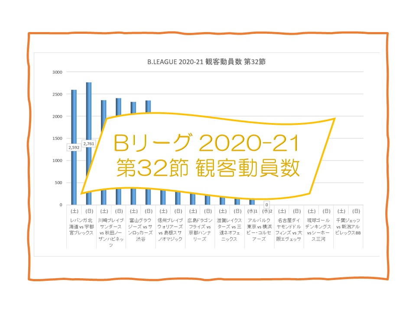Click the 1500 y-axis value
This screenshot has height=312, width=416.
[57, 138]
